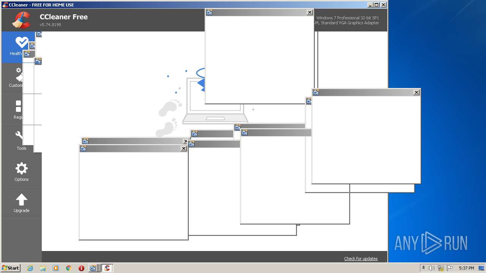This screenshot has width=486, height=273.
Task: Open the Tools section in CCleaner sidebar
Action: pos(21,140)
